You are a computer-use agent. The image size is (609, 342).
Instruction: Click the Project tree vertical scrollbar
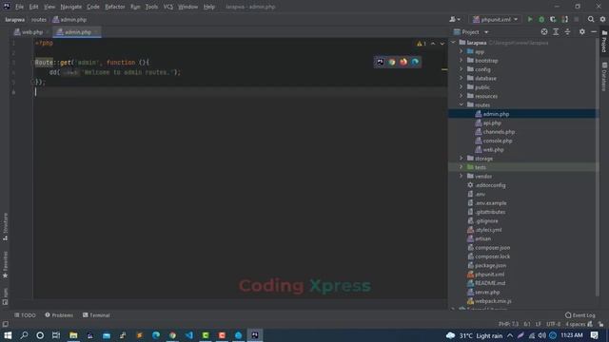(x=599, y=167)
